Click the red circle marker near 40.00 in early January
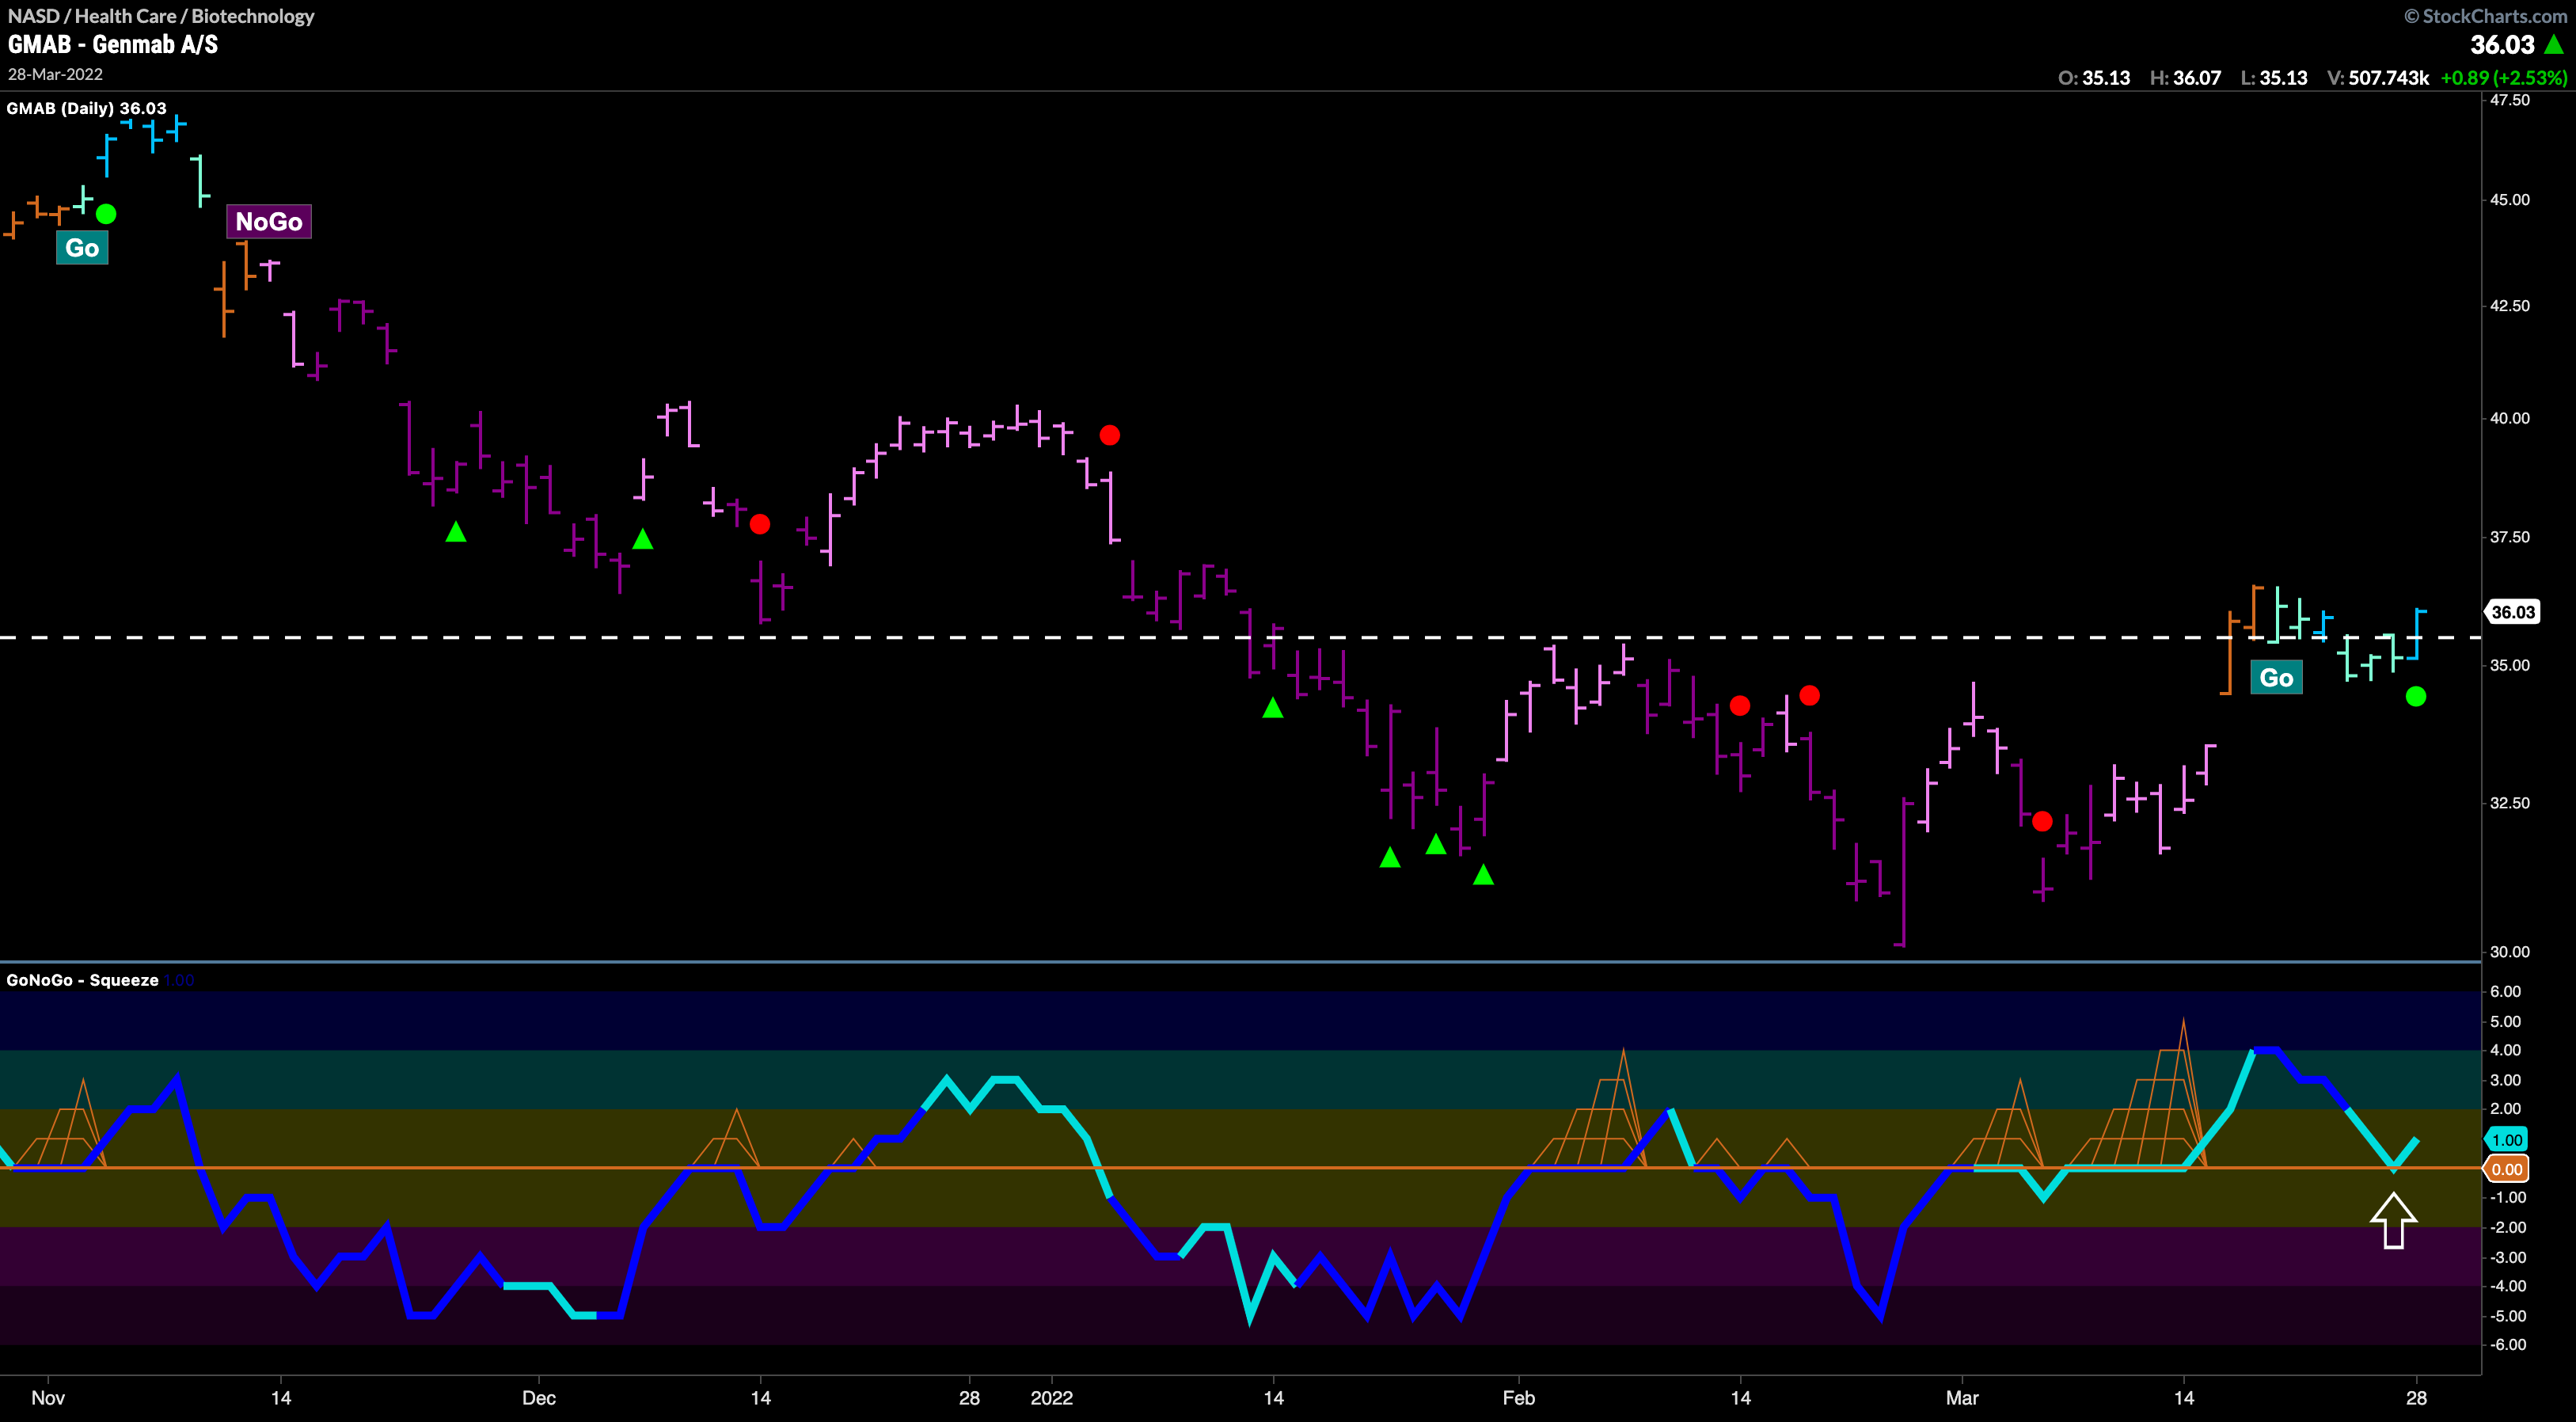2576x1422 pixels. [x=1110, y=435]
